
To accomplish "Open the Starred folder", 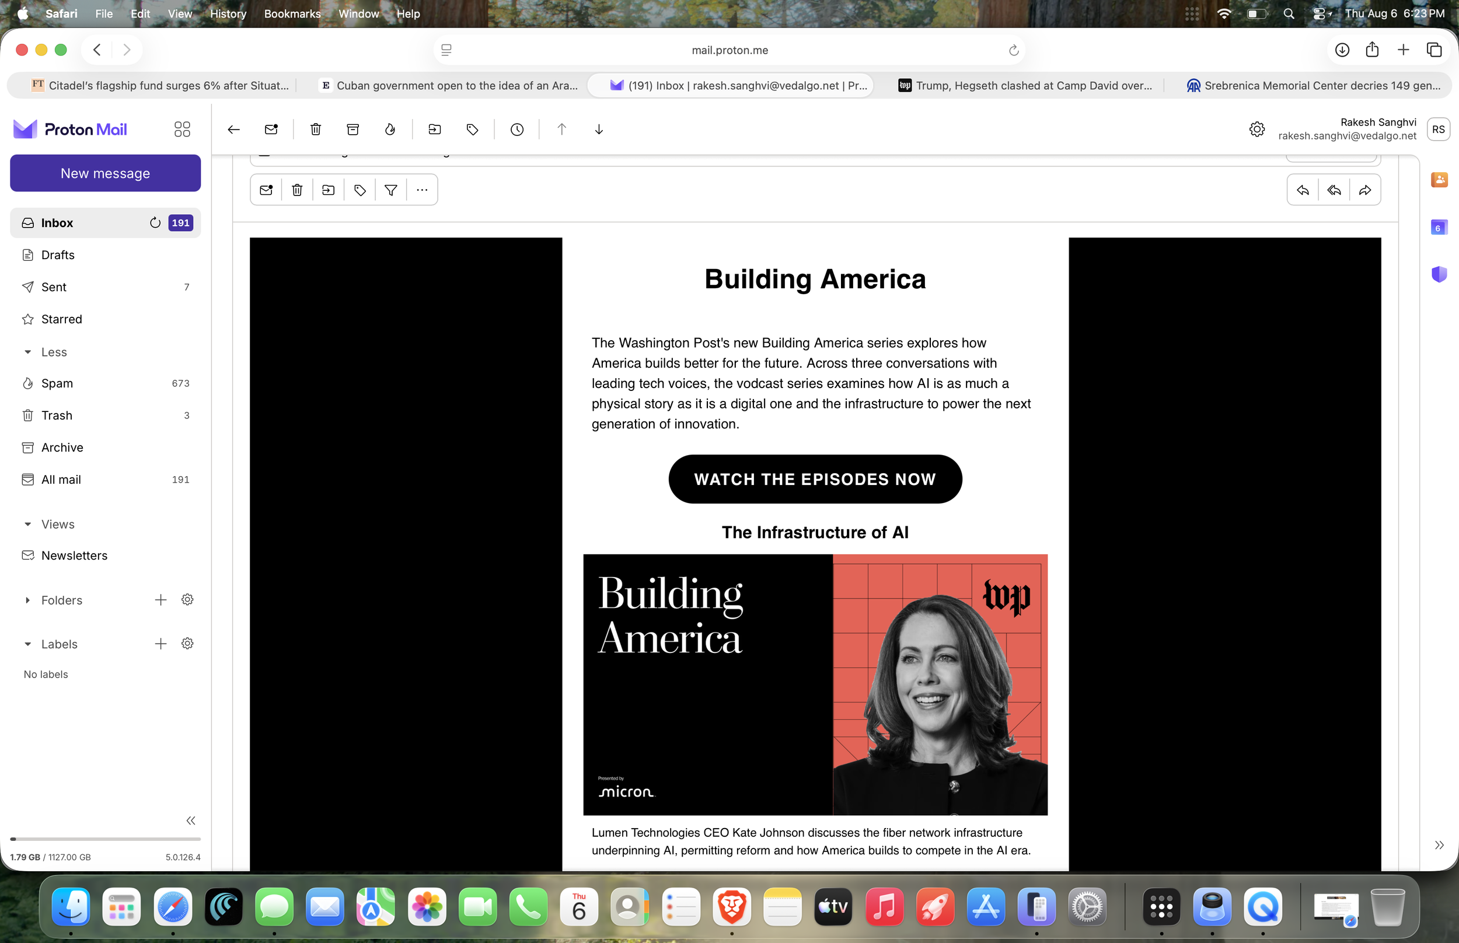I will pos(105,319).
